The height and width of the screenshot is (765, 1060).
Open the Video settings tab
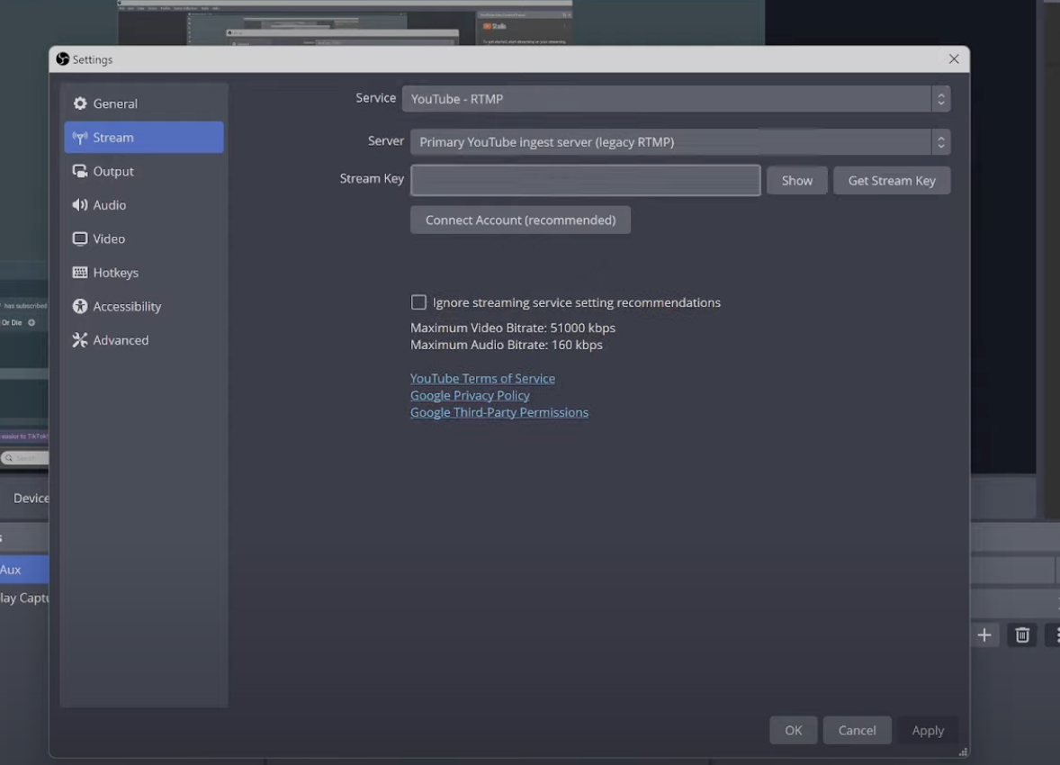[x=109, y=238]
